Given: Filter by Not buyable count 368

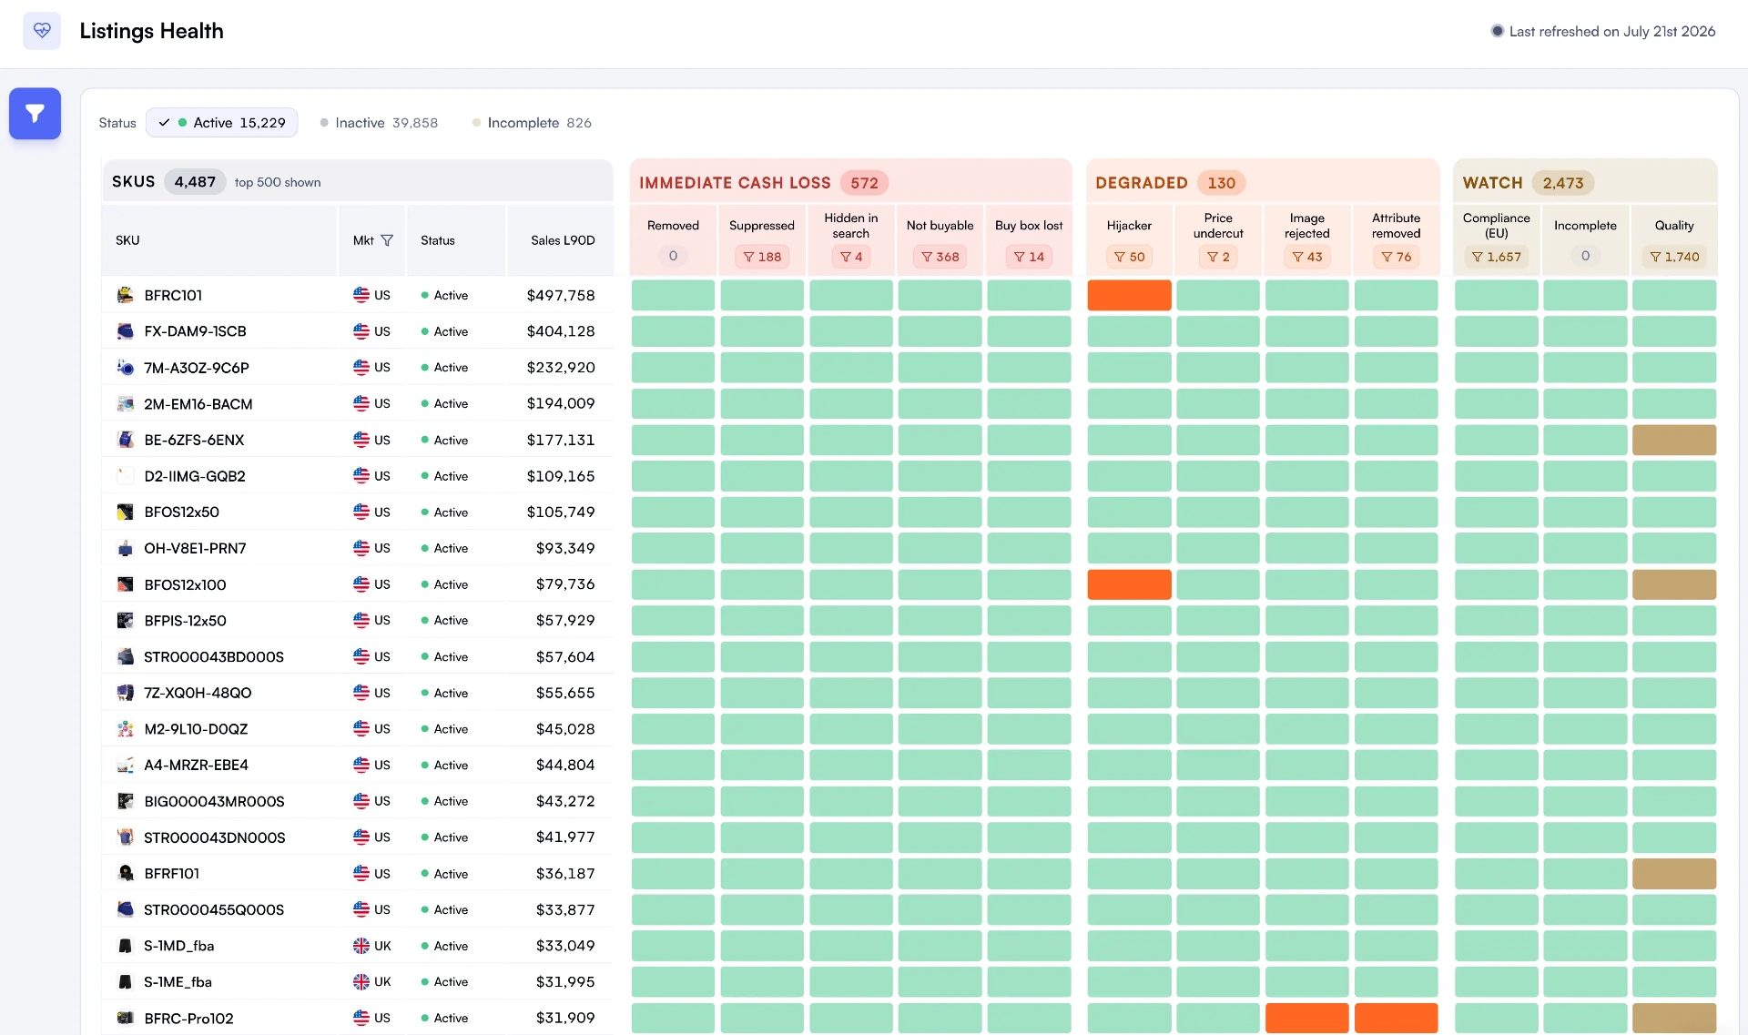Looking at the screenshot, I should coord(940,257).
